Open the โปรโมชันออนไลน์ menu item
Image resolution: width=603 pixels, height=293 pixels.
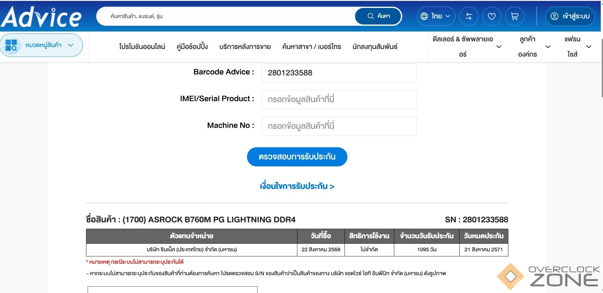(142, 46)
